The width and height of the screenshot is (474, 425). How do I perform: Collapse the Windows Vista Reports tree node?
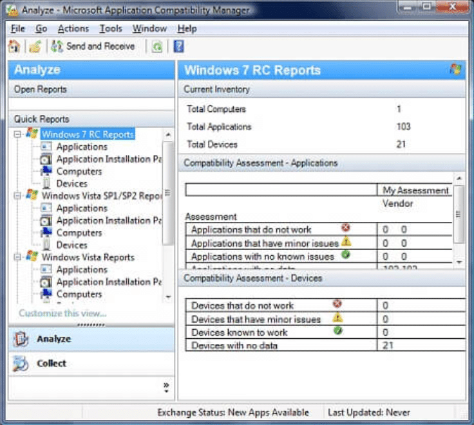click(17, 257)
